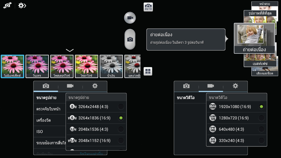Select 2048x1536 (4:3) photo size

tap(96, 129)
